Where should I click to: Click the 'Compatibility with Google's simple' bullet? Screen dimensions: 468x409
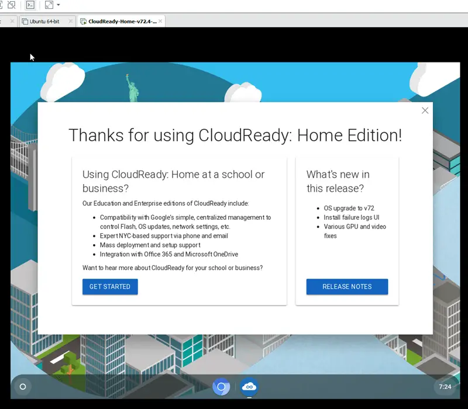pos(185,222)
